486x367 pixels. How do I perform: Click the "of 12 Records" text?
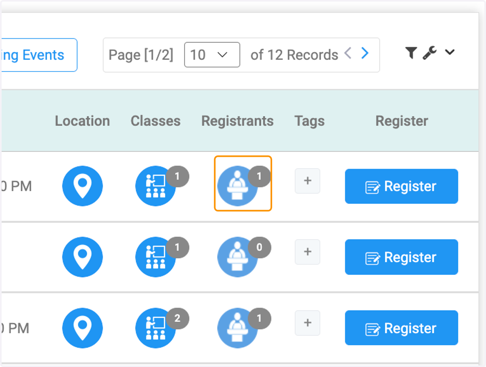point(294,55)
